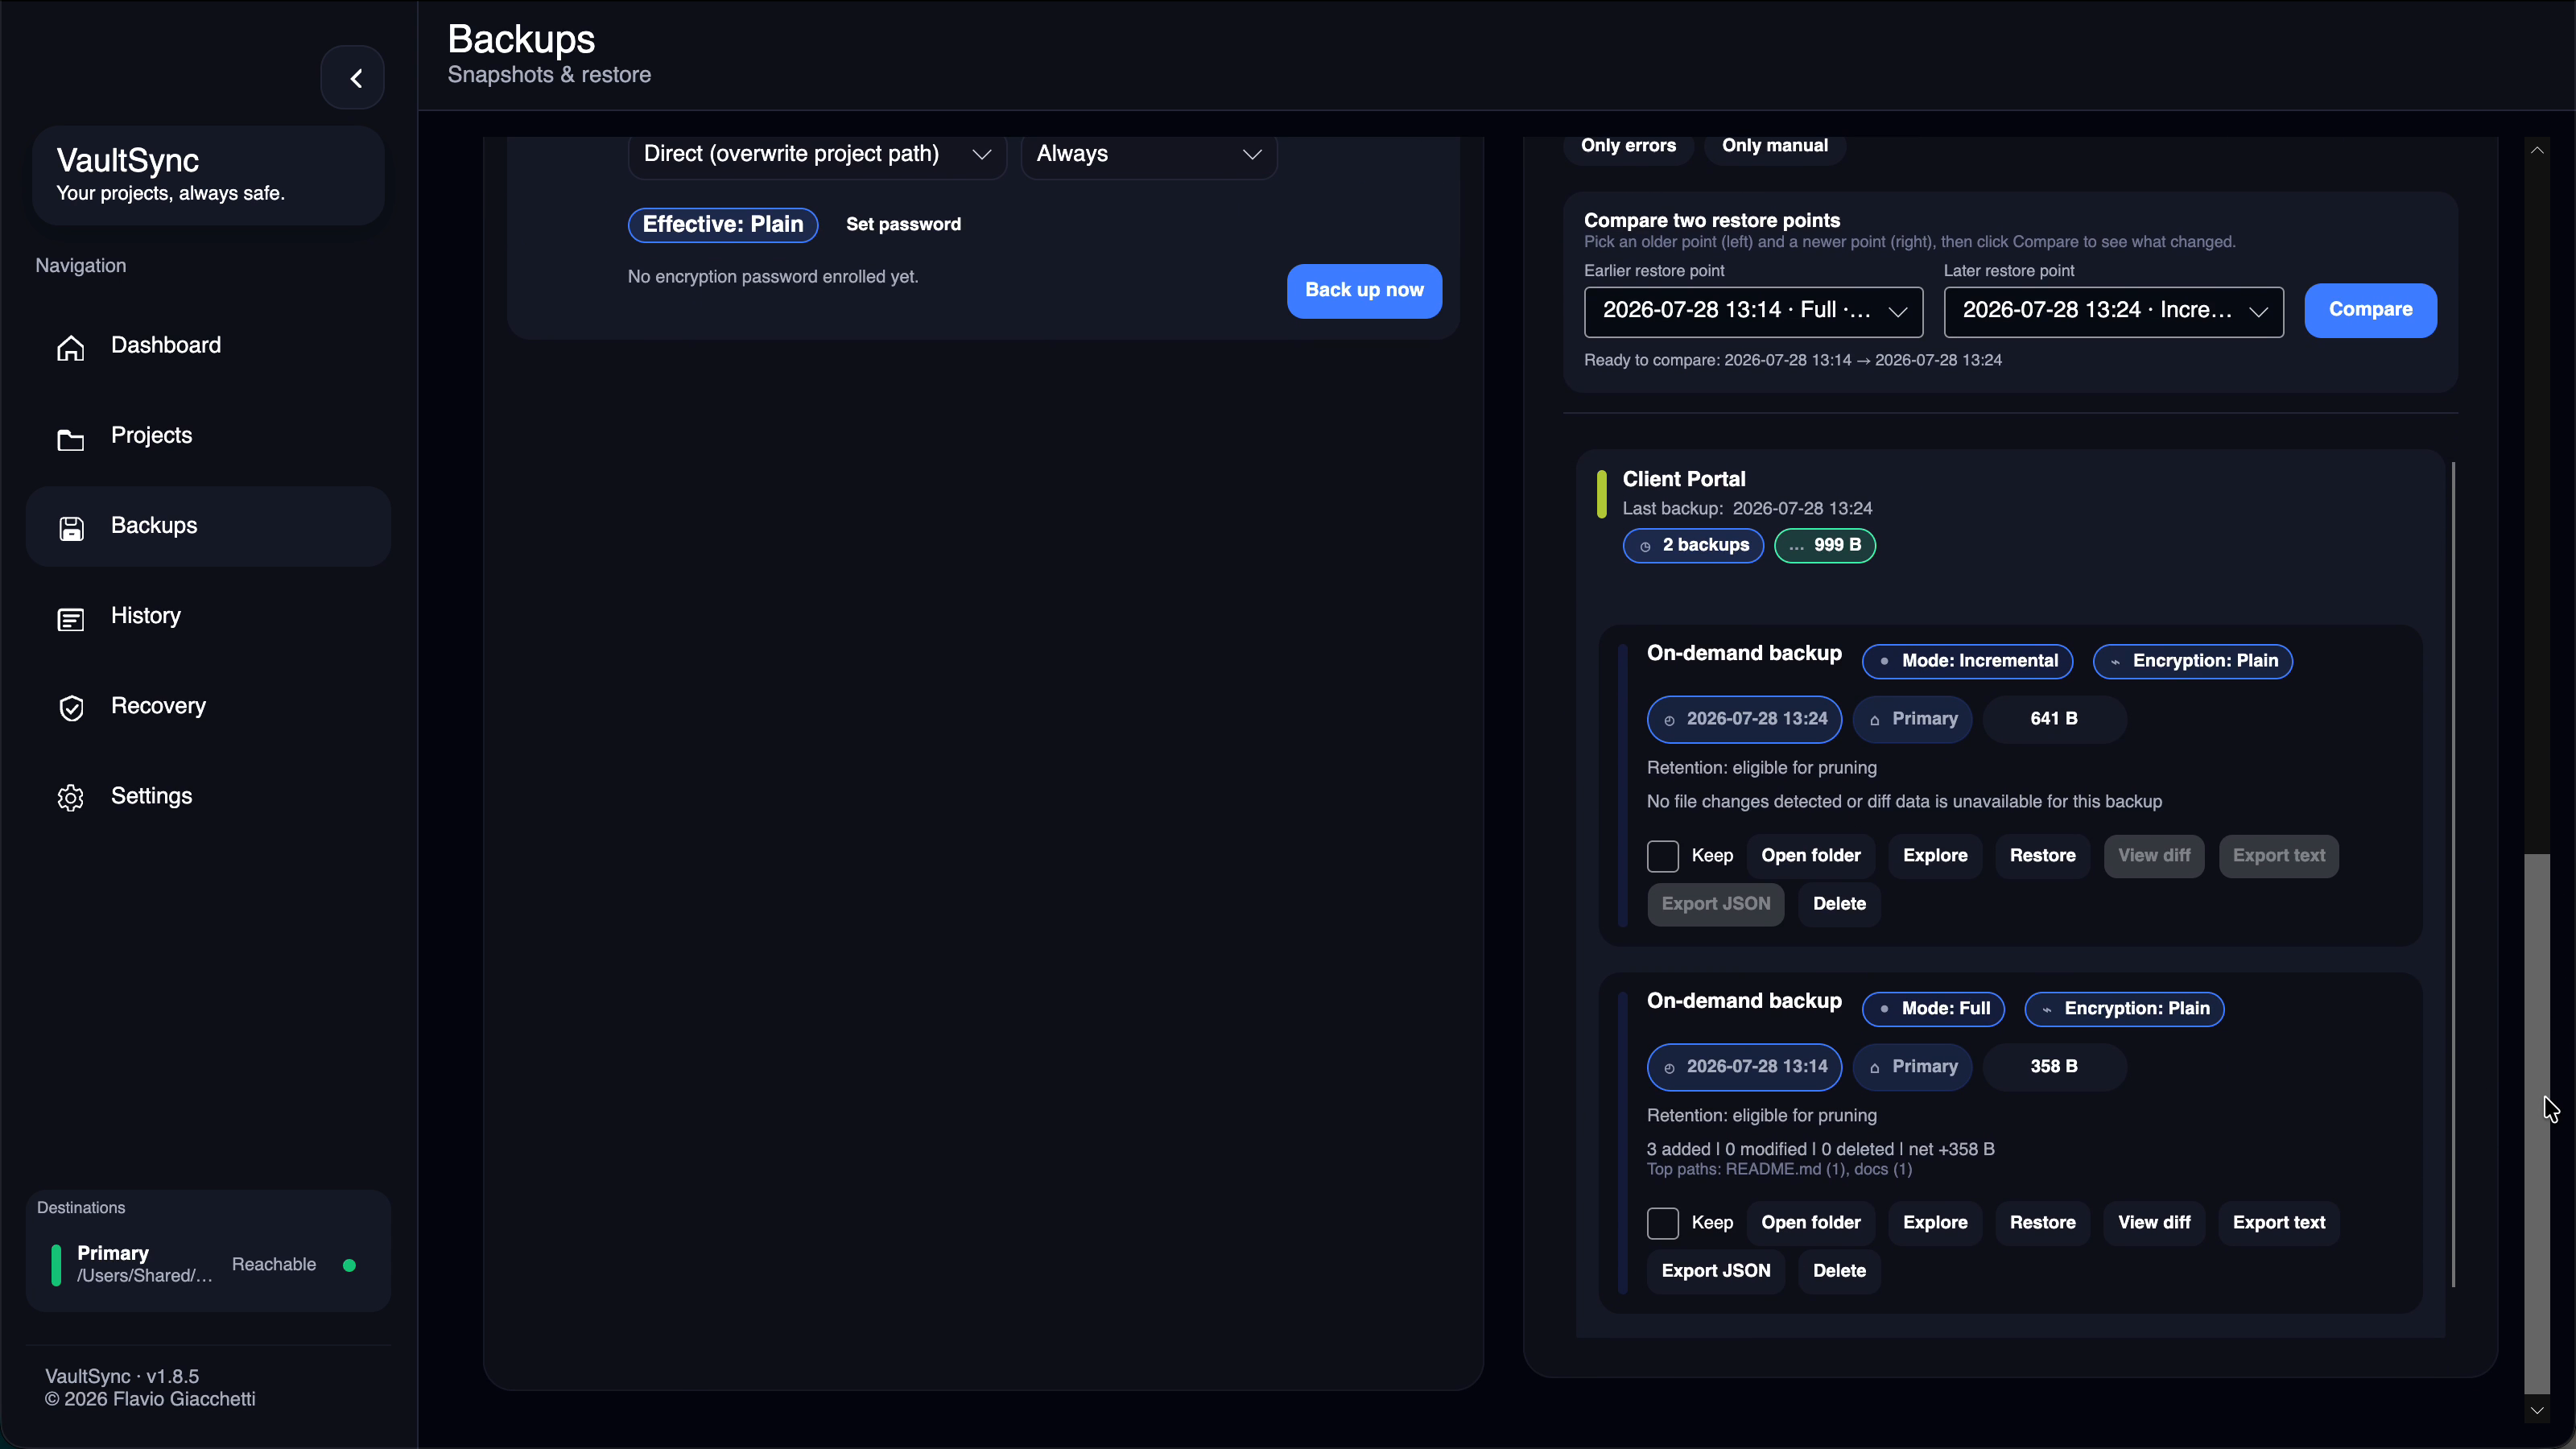
Task: Click the Settings gear icon
Action: point(71,798)
